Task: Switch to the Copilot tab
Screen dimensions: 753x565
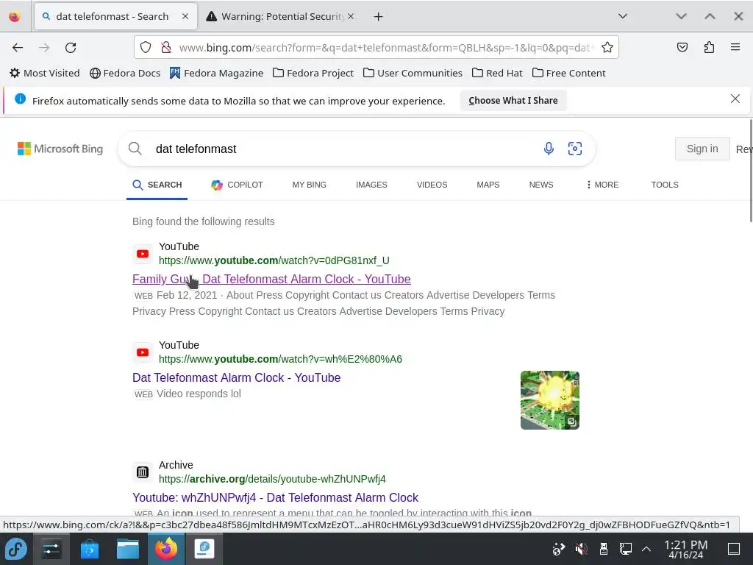Action: [x=237, y=185]
